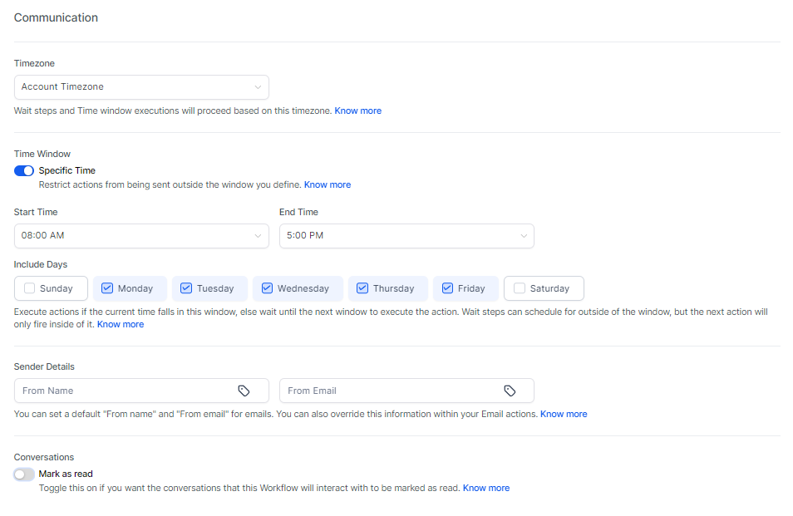Image resolution: width=793 pixels, height=516 pixels.
Task: Open Know more link about Sender Details
Action: pos(564,414)
